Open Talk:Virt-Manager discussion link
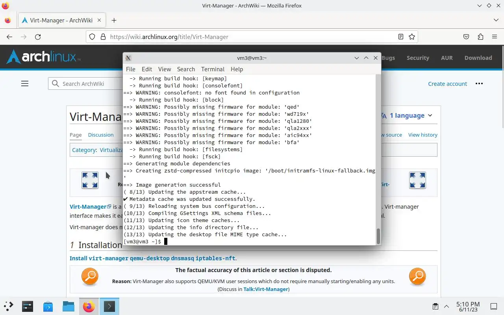Screen dimensions: 504x315 [x=266, y=289]
